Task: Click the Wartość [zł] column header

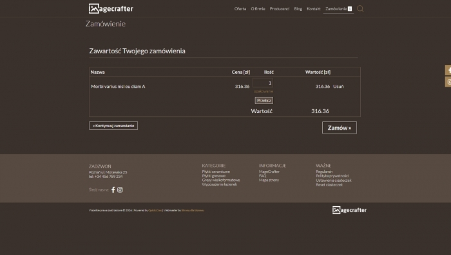Action: pyautogui.click(x=318, y=72)
